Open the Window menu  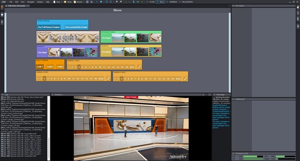click(x=40, y=2)
